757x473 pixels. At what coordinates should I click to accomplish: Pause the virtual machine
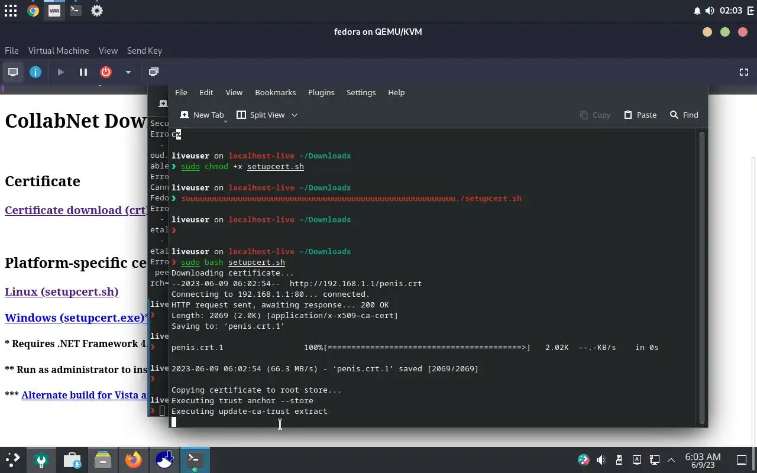[83, 72]
